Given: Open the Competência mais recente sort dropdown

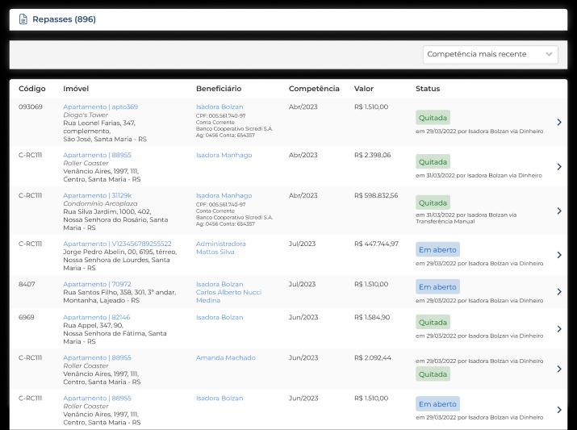Looking at the screenshot, I should (490, 54).
